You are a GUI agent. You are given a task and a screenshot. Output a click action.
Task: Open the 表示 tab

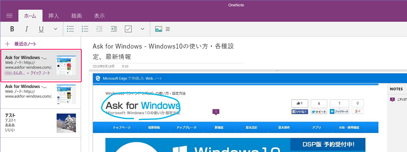coord(99,16)
